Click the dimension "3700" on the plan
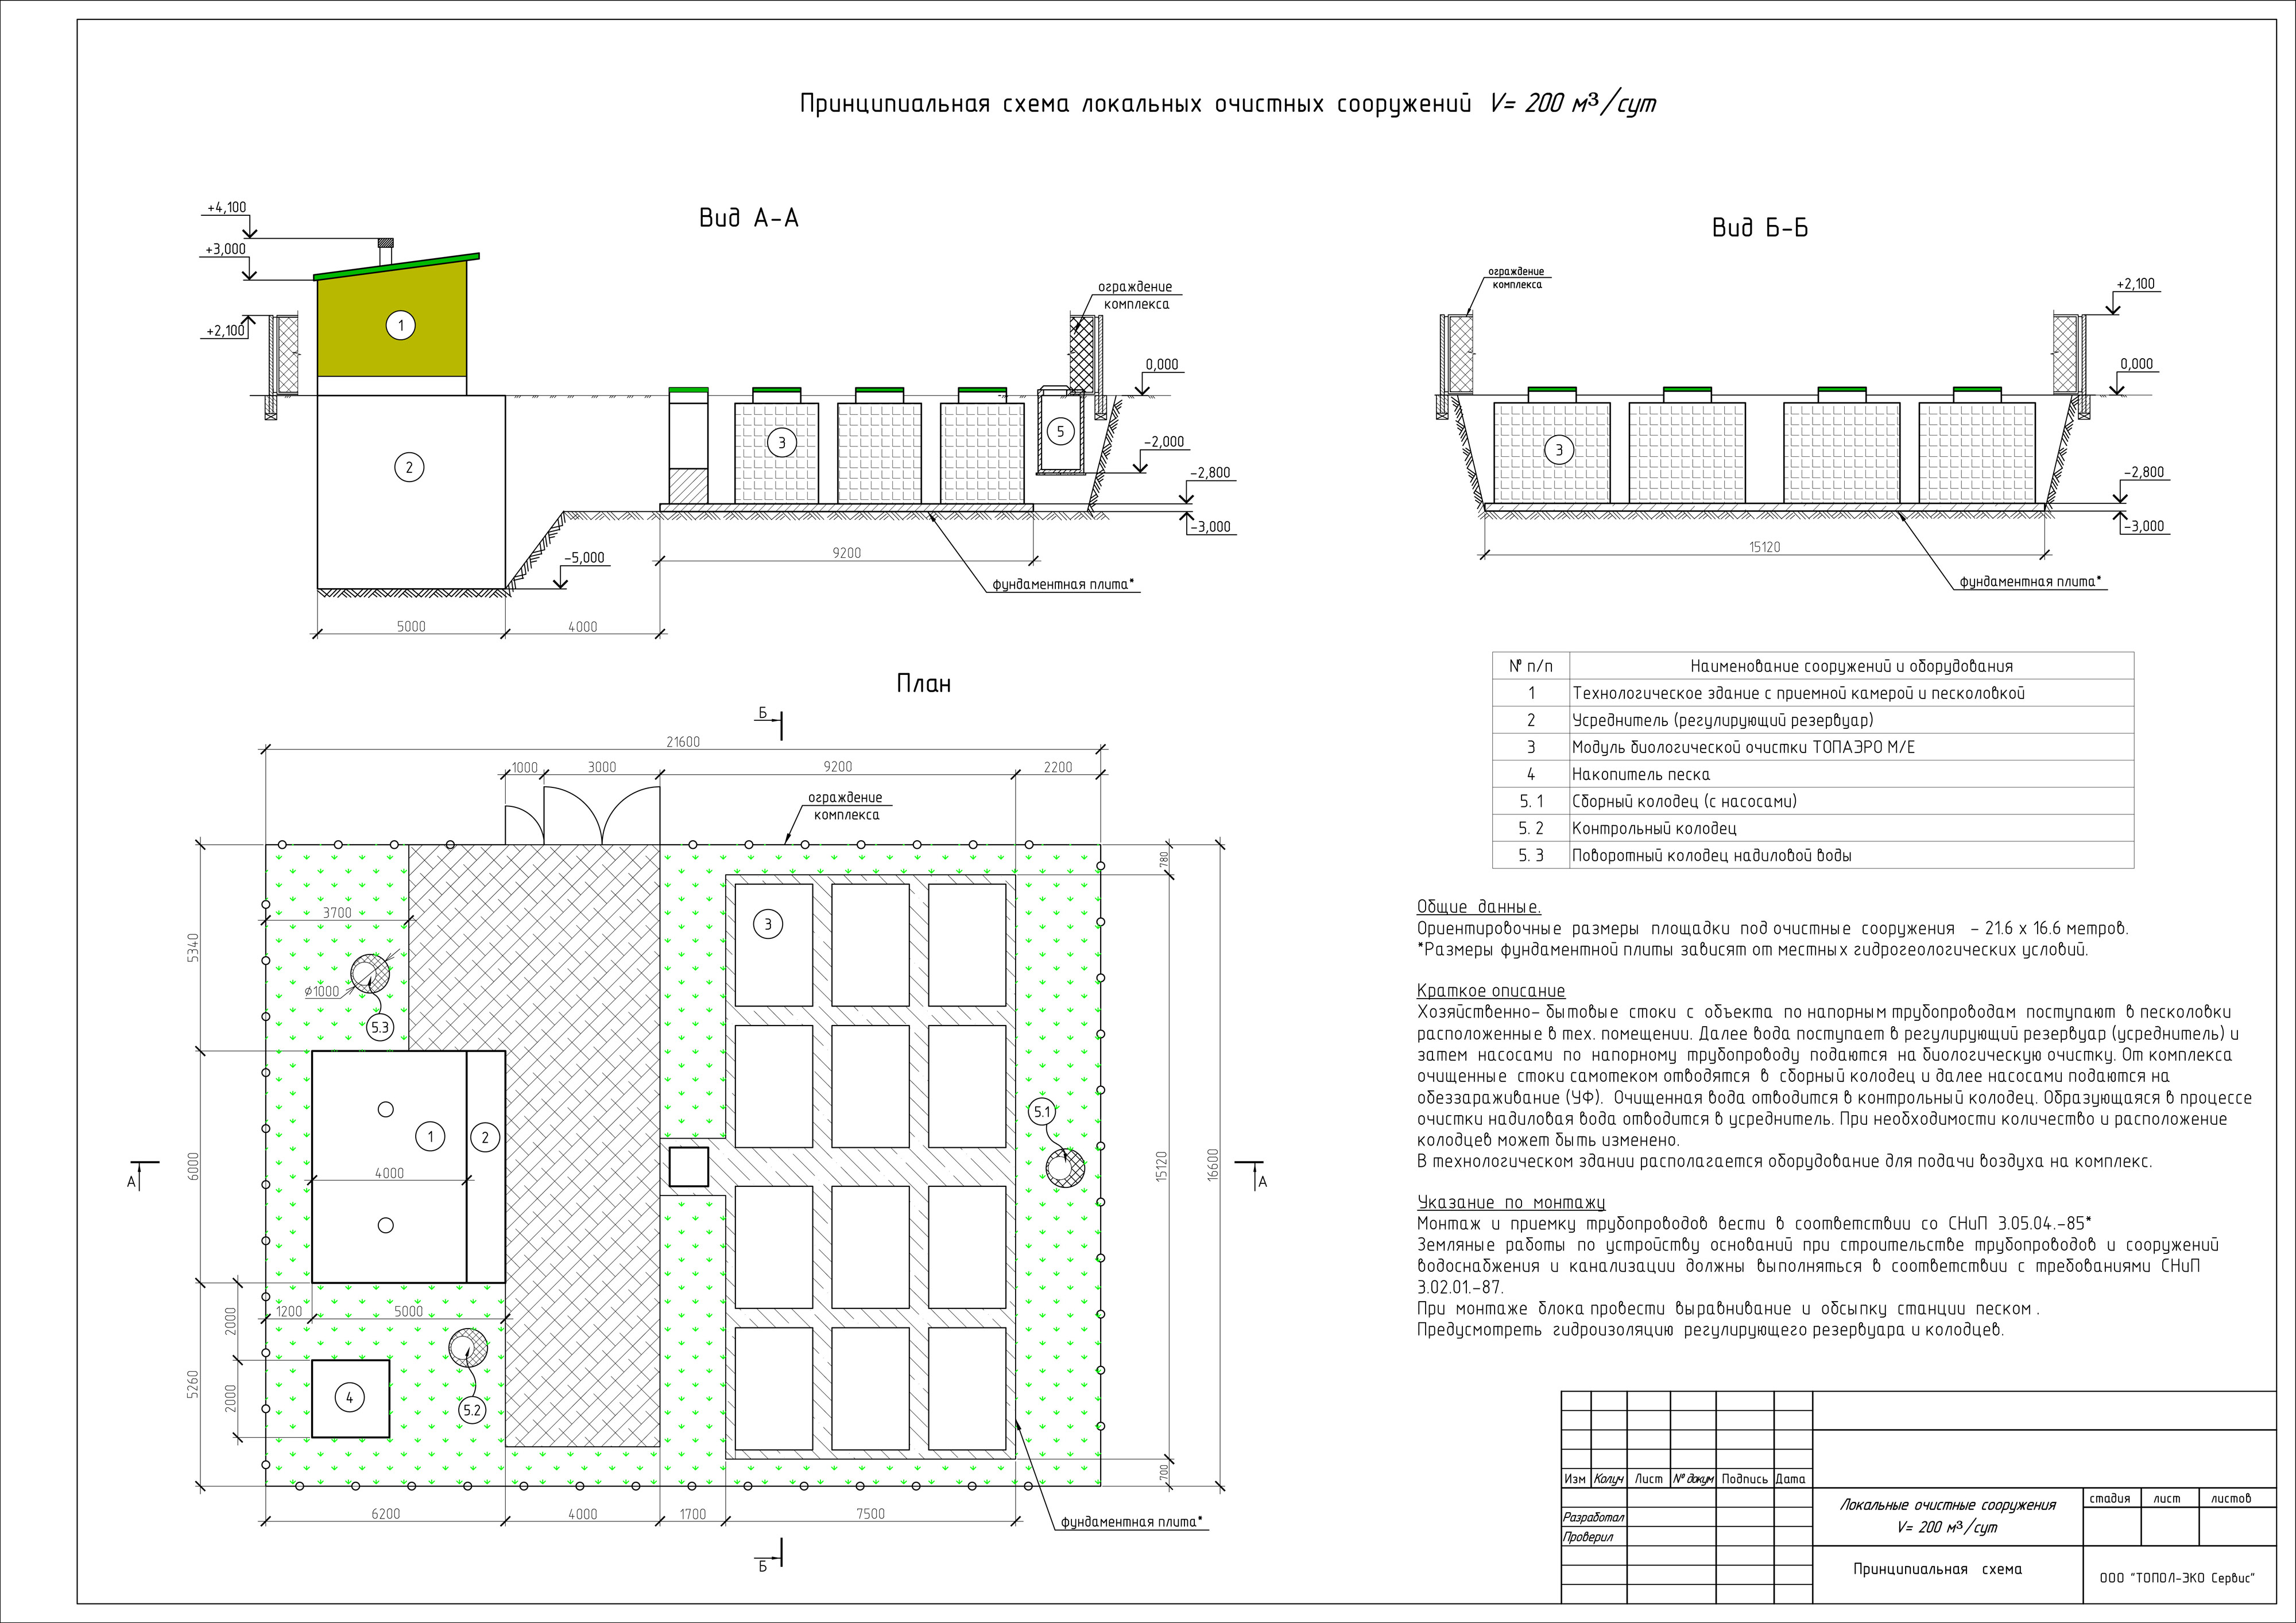Viewport: 2296px width, 1623px height. (x=337, y=913)
